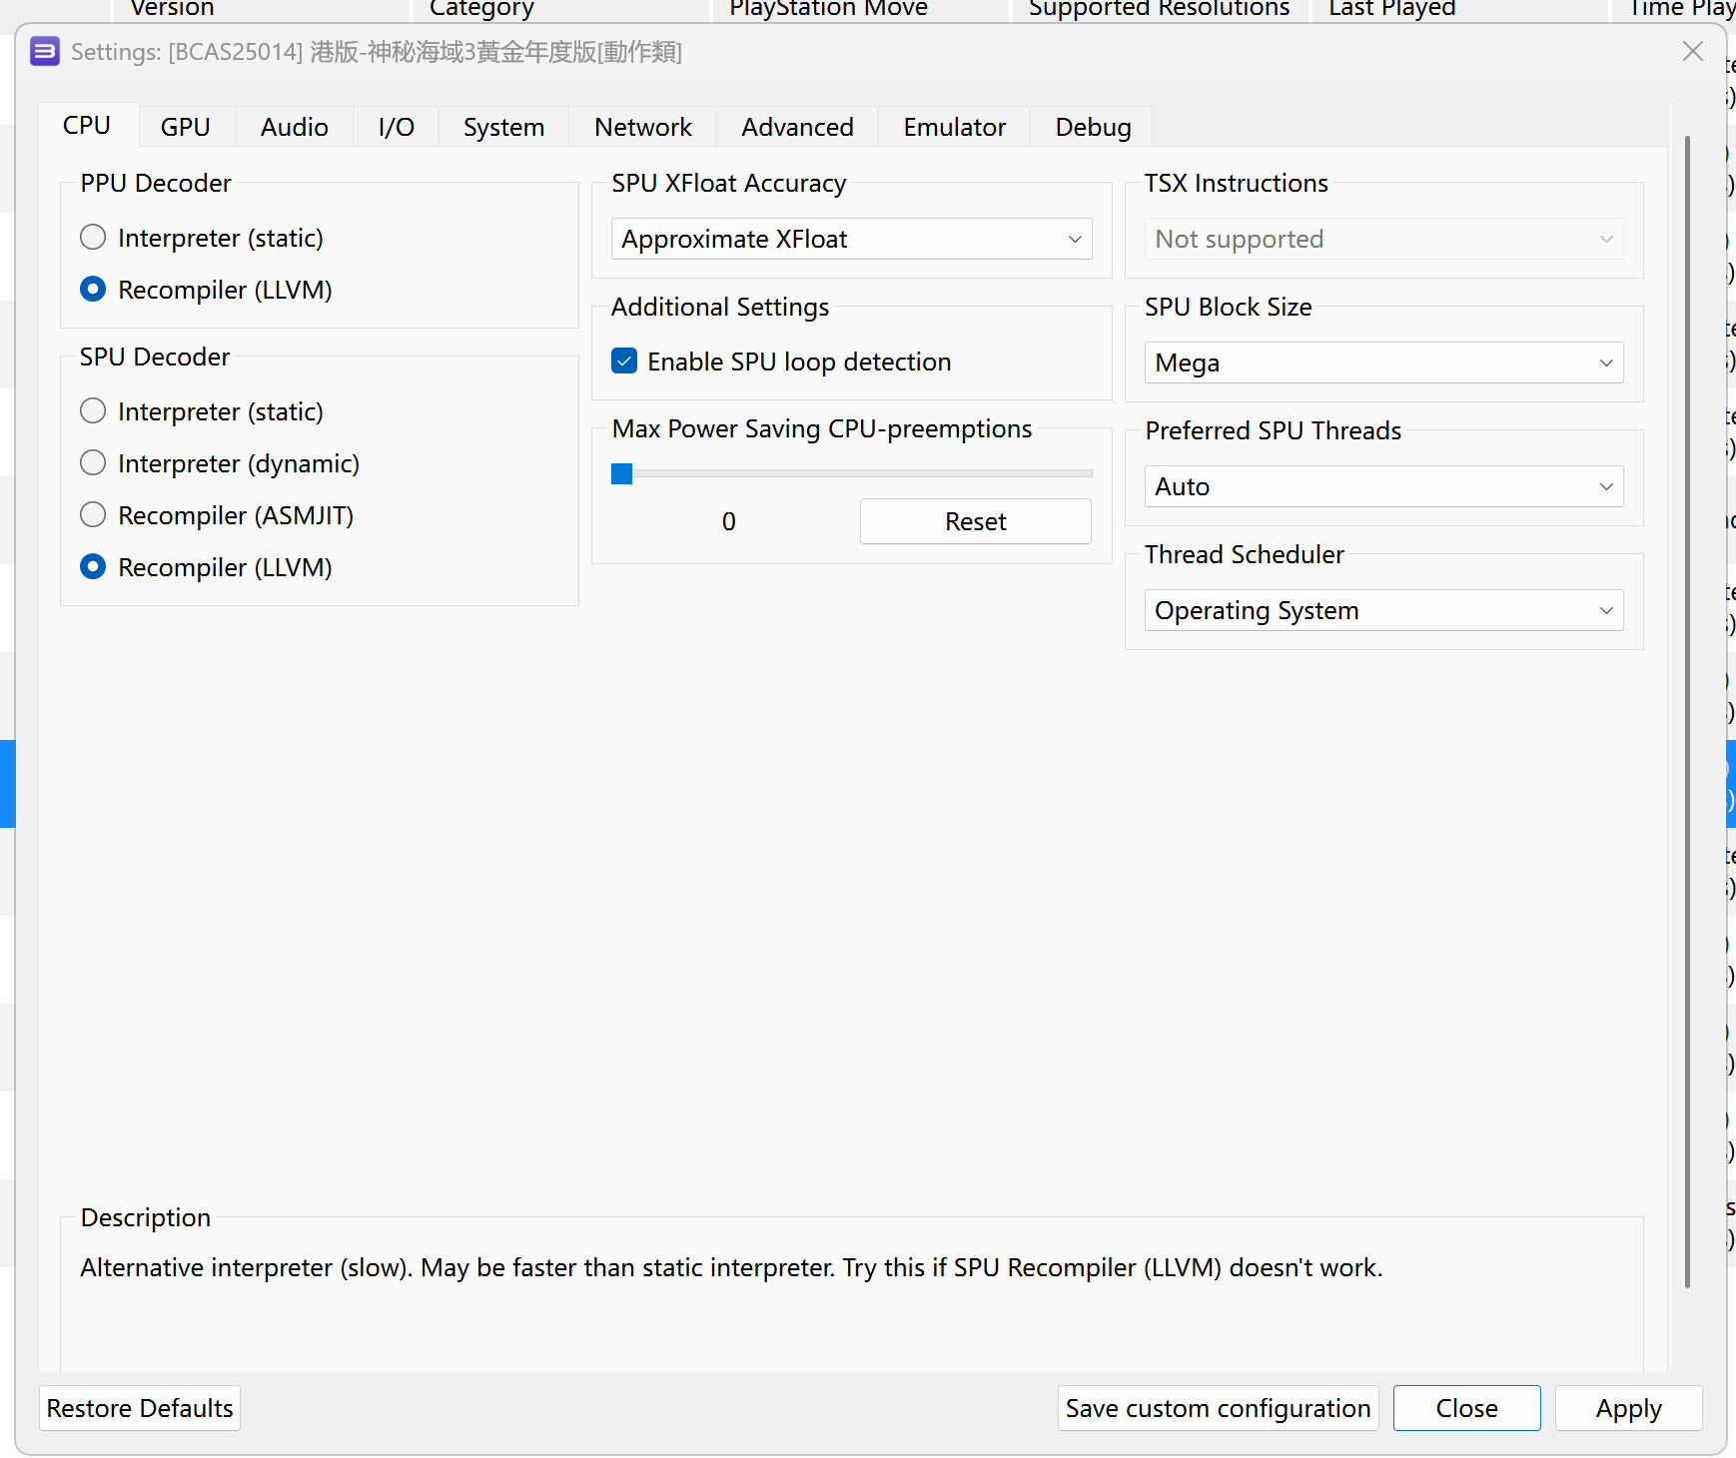Switch to the Debug tab
The image size is (1736, 1458).
click(x=1094, y=127)
